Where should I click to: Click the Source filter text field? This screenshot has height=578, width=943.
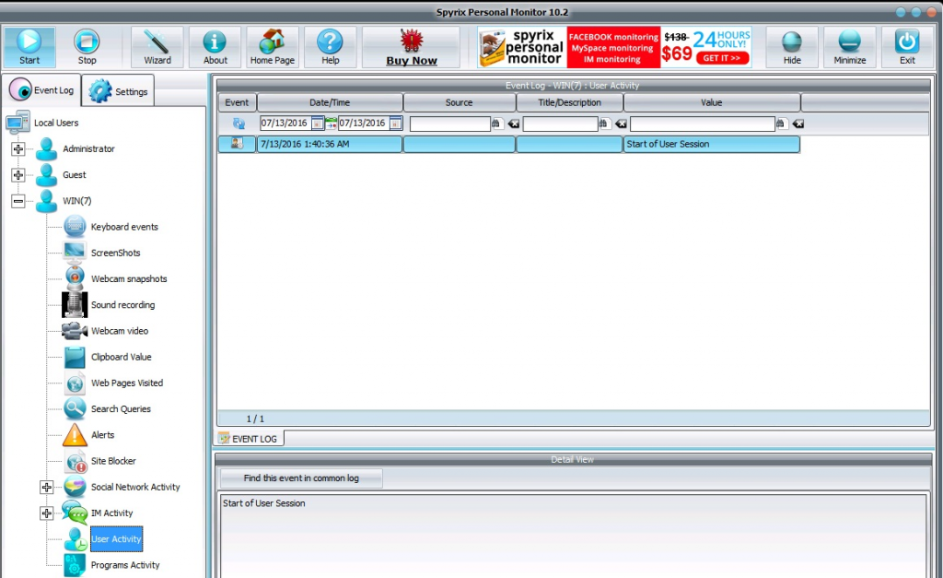pyautogui.click(x=449, y=124)
